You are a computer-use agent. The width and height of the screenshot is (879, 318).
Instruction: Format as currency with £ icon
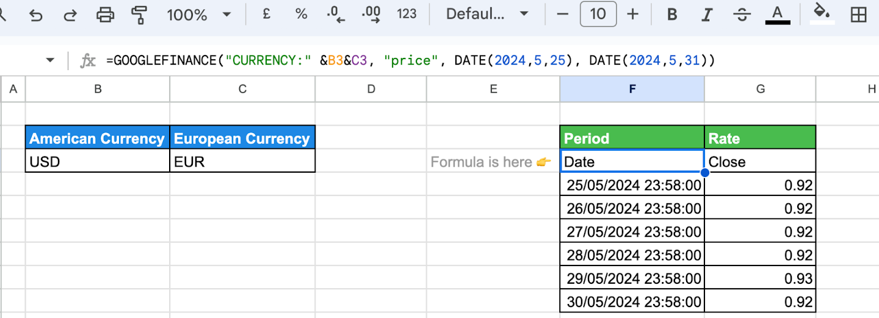coord(266,14)
